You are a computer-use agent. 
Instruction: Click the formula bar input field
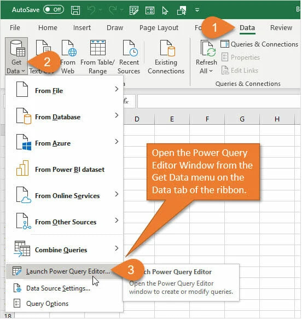coord(219,101)
